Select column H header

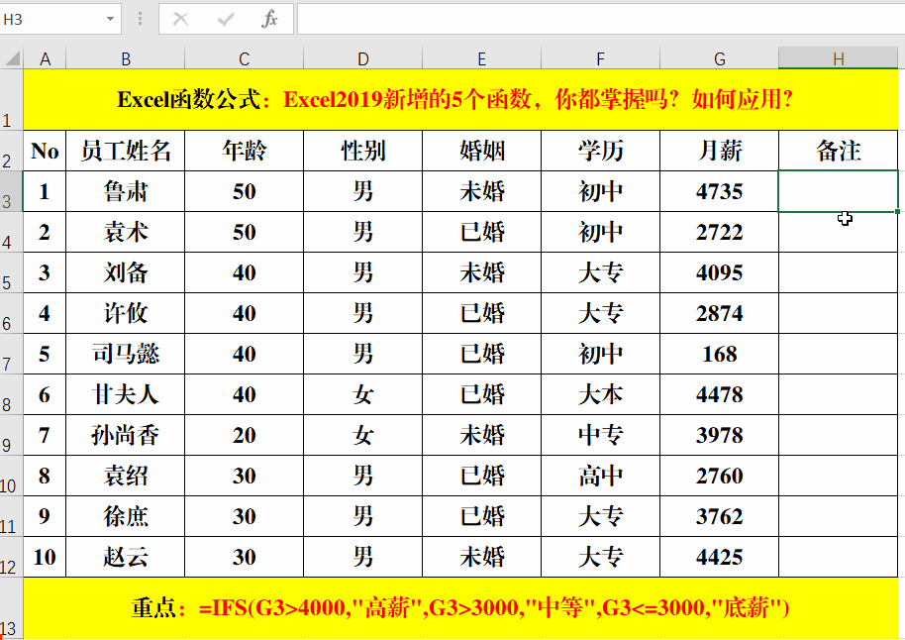coord(838,58)
